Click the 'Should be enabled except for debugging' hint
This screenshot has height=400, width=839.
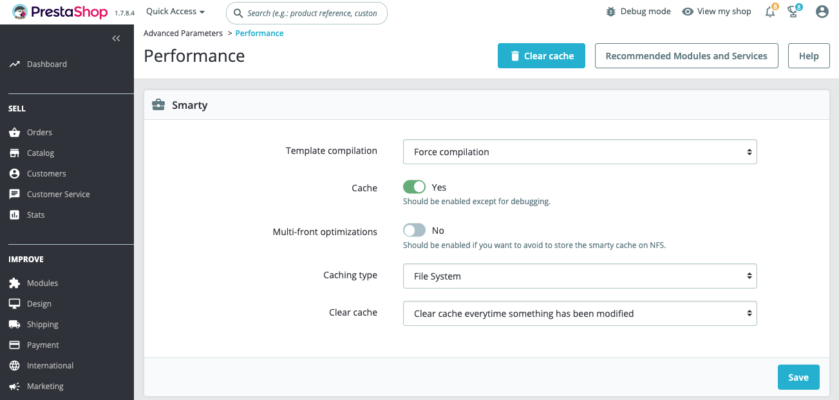[x=476, y=202]
